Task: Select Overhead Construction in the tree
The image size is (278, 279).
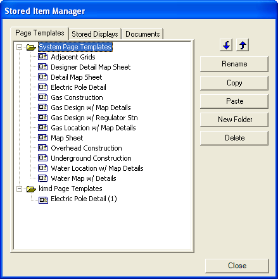Action: (86, 148)
